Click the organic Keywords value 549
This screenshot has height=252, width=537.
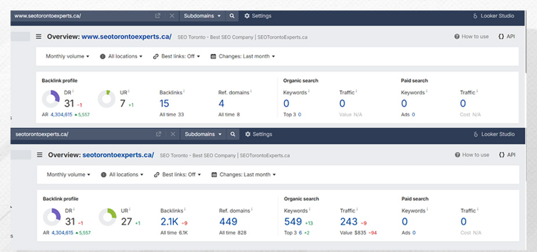click(x=293, y=222)
